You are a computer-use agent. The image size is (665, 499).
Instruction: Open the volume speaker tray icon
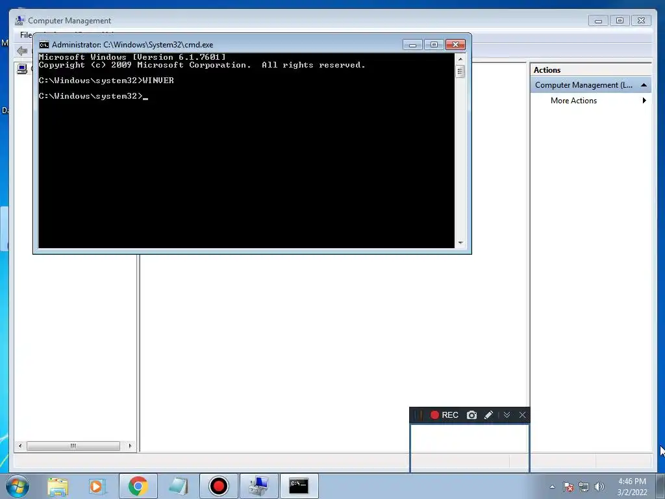599,487
